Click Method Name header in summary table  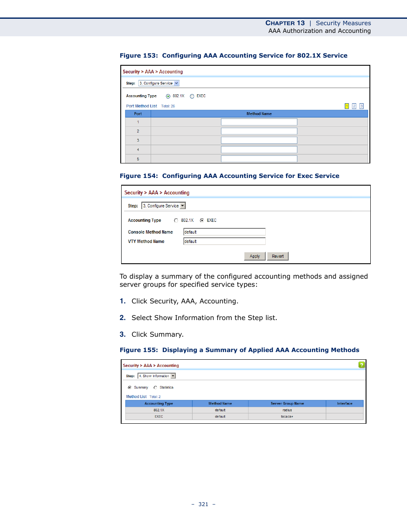pos(220,403)
